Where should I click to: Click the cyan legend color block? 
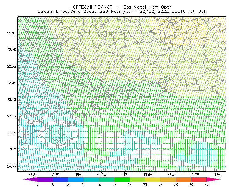tap(91, 179)
